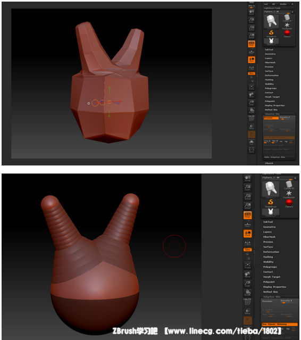Expand Deformation palette in the upper screenshot

[272, 76]
